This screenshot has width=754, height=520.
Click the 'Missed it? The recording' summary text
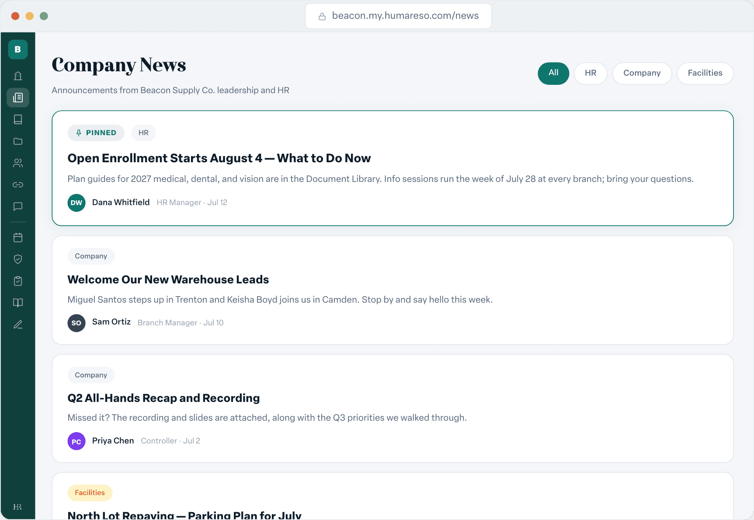click(267, 418)
